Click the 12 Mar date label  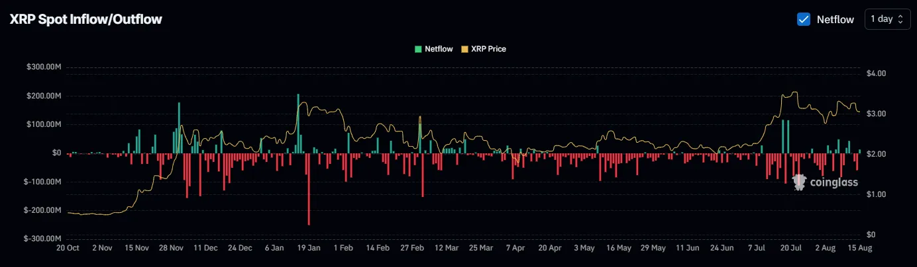(446, 248)
